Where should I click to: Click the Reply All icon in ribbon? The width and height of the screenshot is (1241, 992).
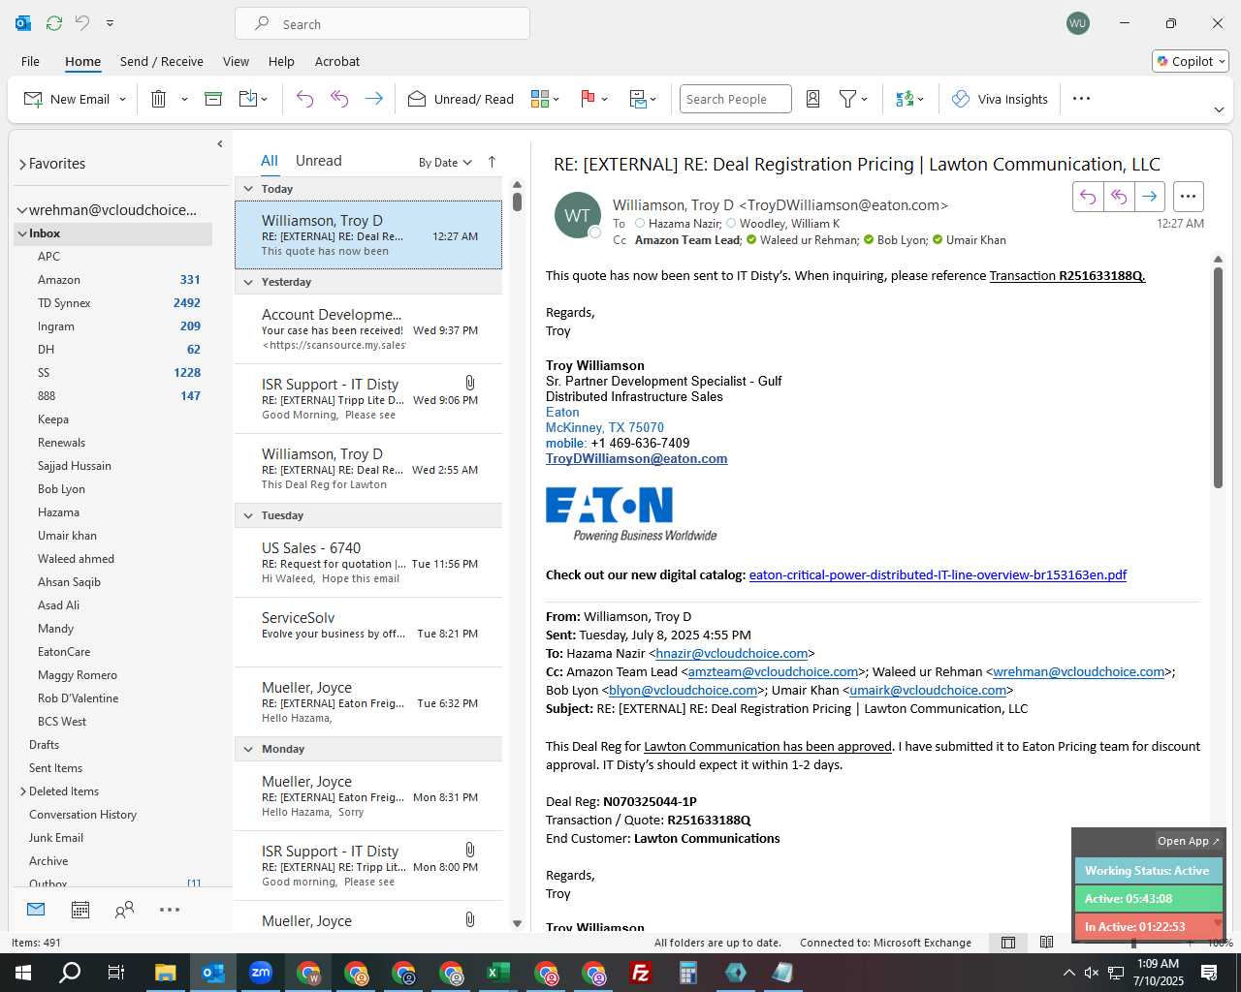[339, 99]
